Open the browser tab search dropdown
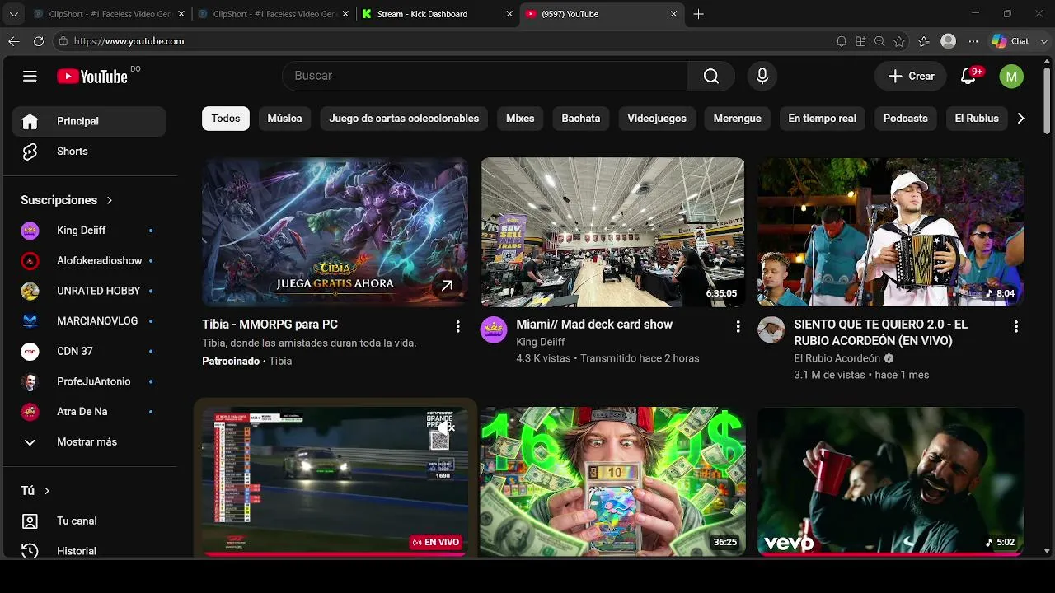The width and height of the screenshot is (1055, 593). tap(13, 14)
